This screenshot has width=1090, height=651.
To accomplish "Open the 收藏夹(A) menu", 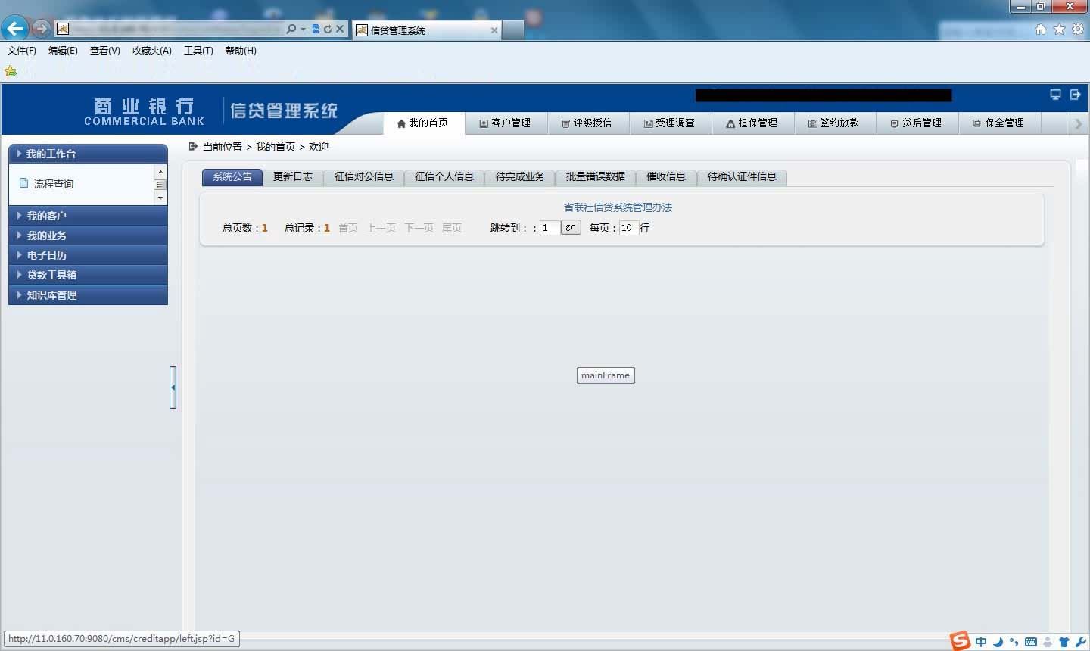I will click(x=152, y=51).
